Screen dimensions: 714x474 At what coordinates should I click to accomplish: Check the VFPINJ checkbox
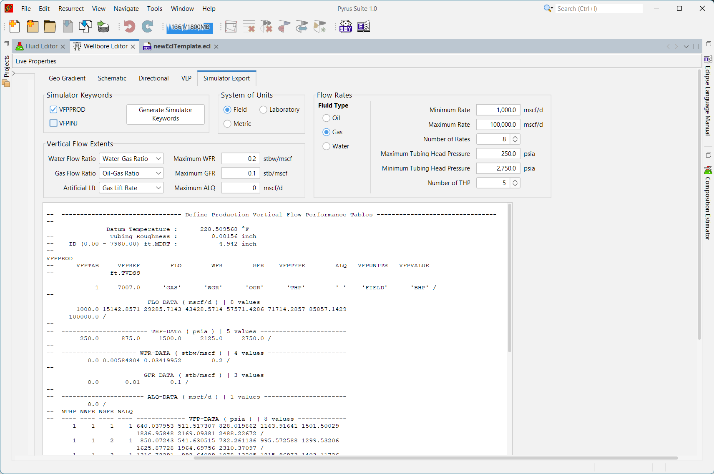[x=53, y=123]
